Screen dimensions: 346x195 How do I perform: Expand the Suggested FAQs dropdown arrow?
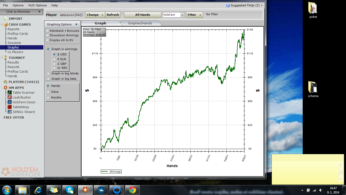click(262, 5)
